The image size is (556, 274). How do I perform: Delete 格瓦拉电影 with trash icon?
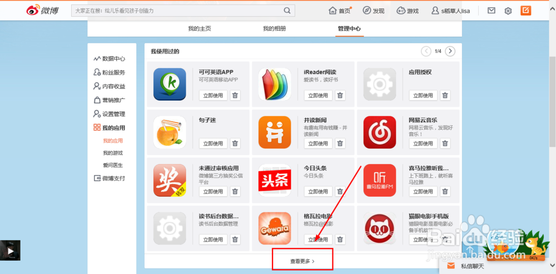340,239
